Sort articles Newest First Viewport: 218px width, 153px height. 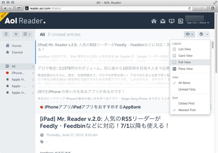point(190,110)
